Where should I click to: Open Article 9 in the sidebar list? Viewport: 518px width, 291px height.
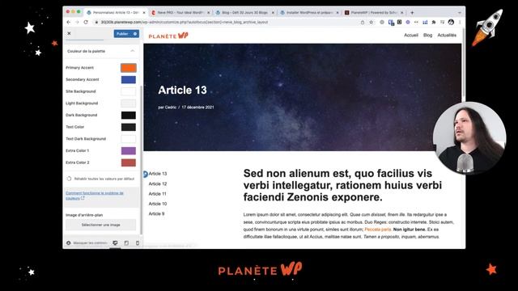coord(156,213)
